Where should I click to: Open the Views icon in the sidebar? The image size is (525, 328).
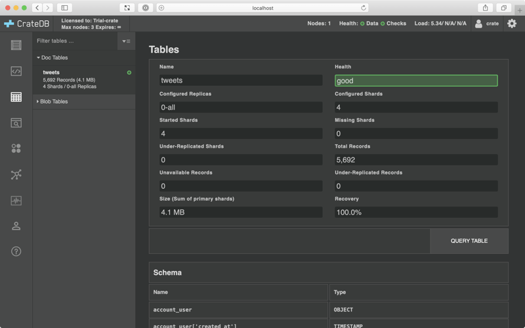16,123
